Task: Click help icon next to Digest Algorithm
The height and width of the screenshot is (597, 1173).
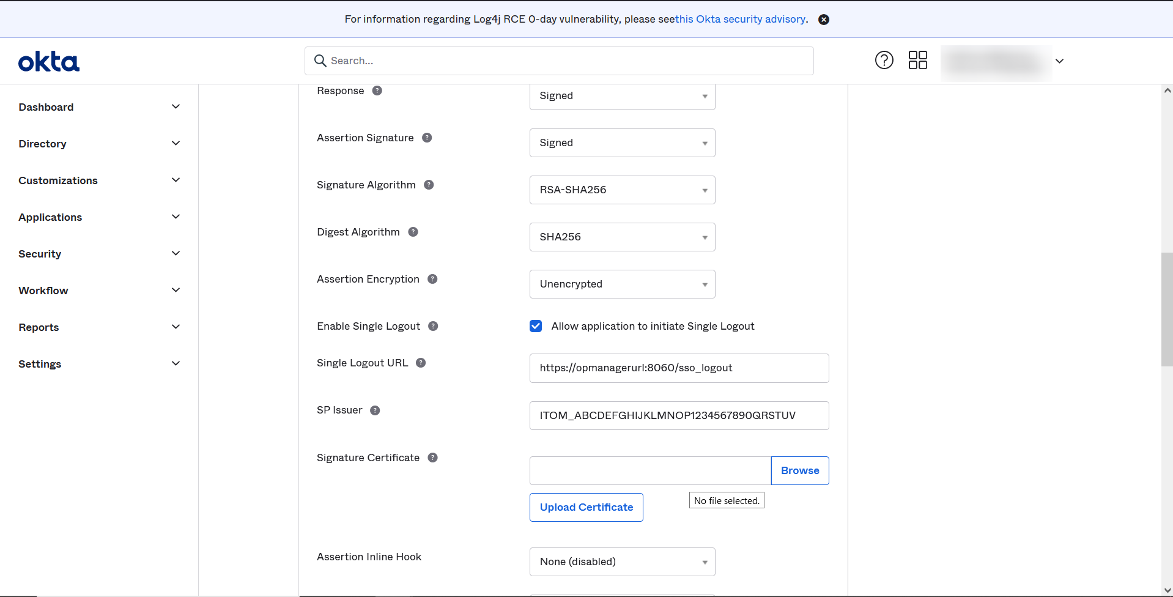Action: (413, 232)
